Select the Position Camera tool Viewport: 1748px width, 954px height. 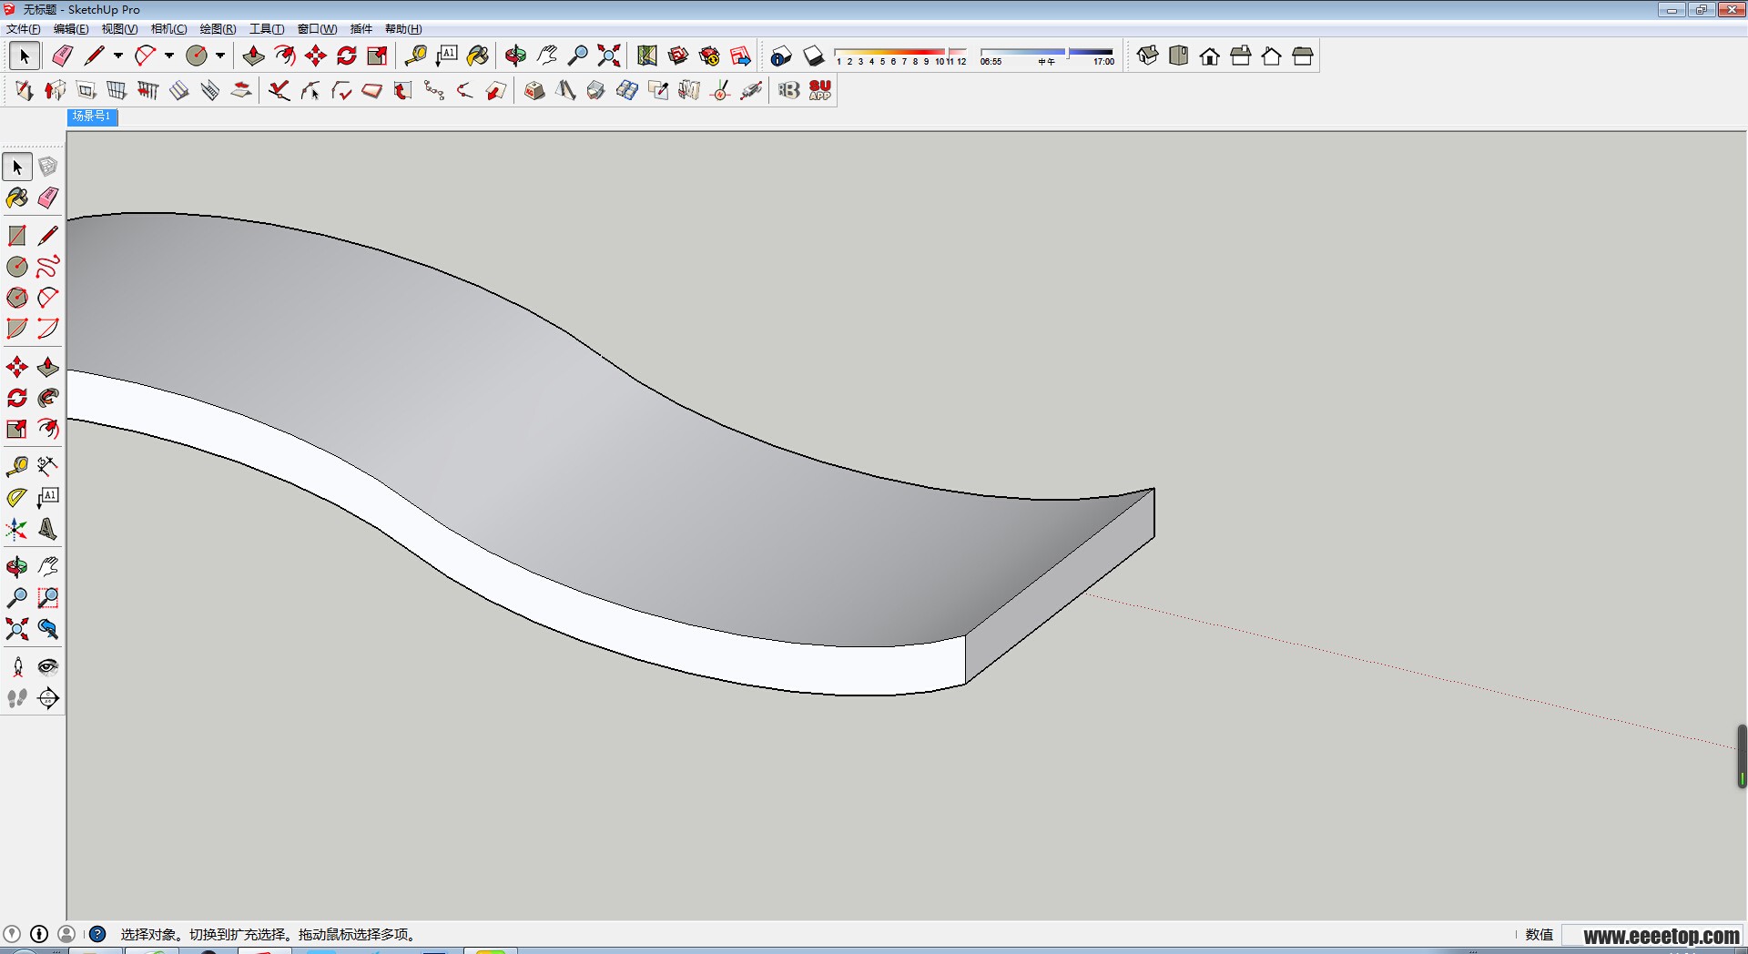pos(17,667)
